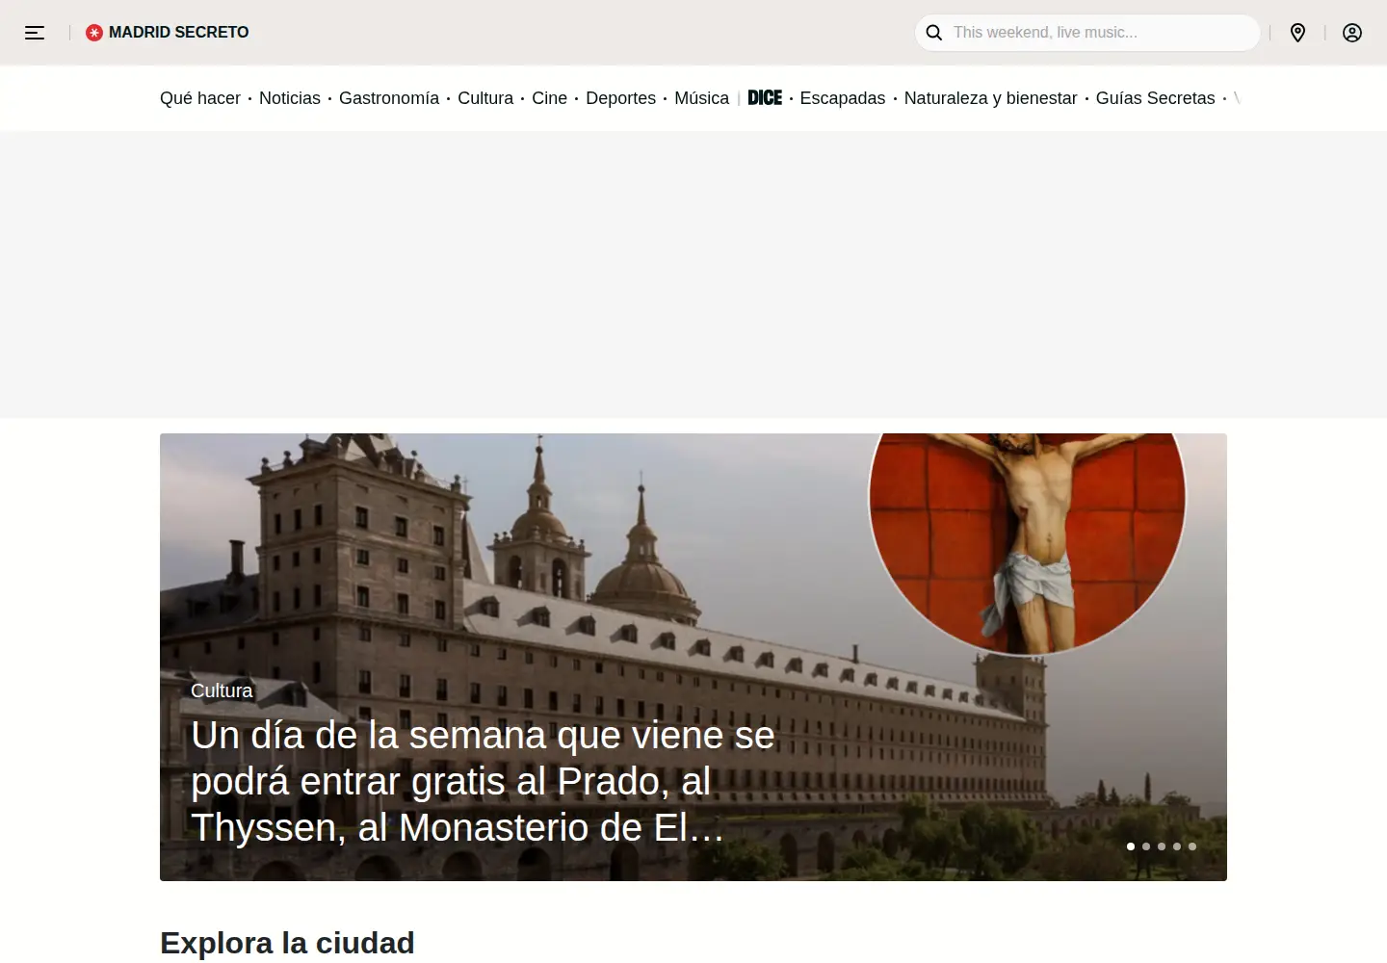Focus the 'This weekend, live music...' search field
This screenshot has width=1387, height=963.
1087,33
